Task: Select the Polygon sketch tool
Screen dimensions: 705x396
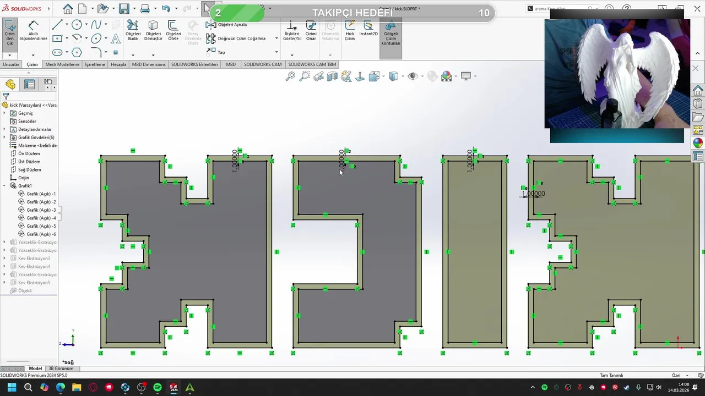Action: pyautogui.click(x=77, y=52)
